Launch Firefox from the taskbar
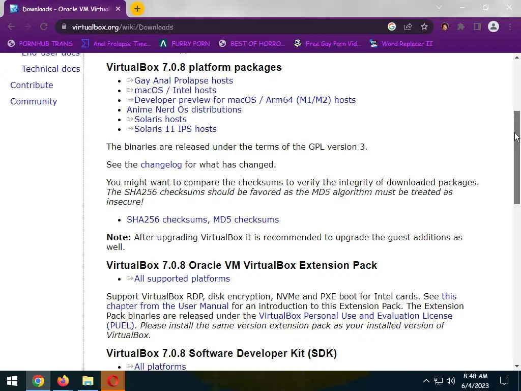The height and width of the screenshot is (391, 521). 63,381
